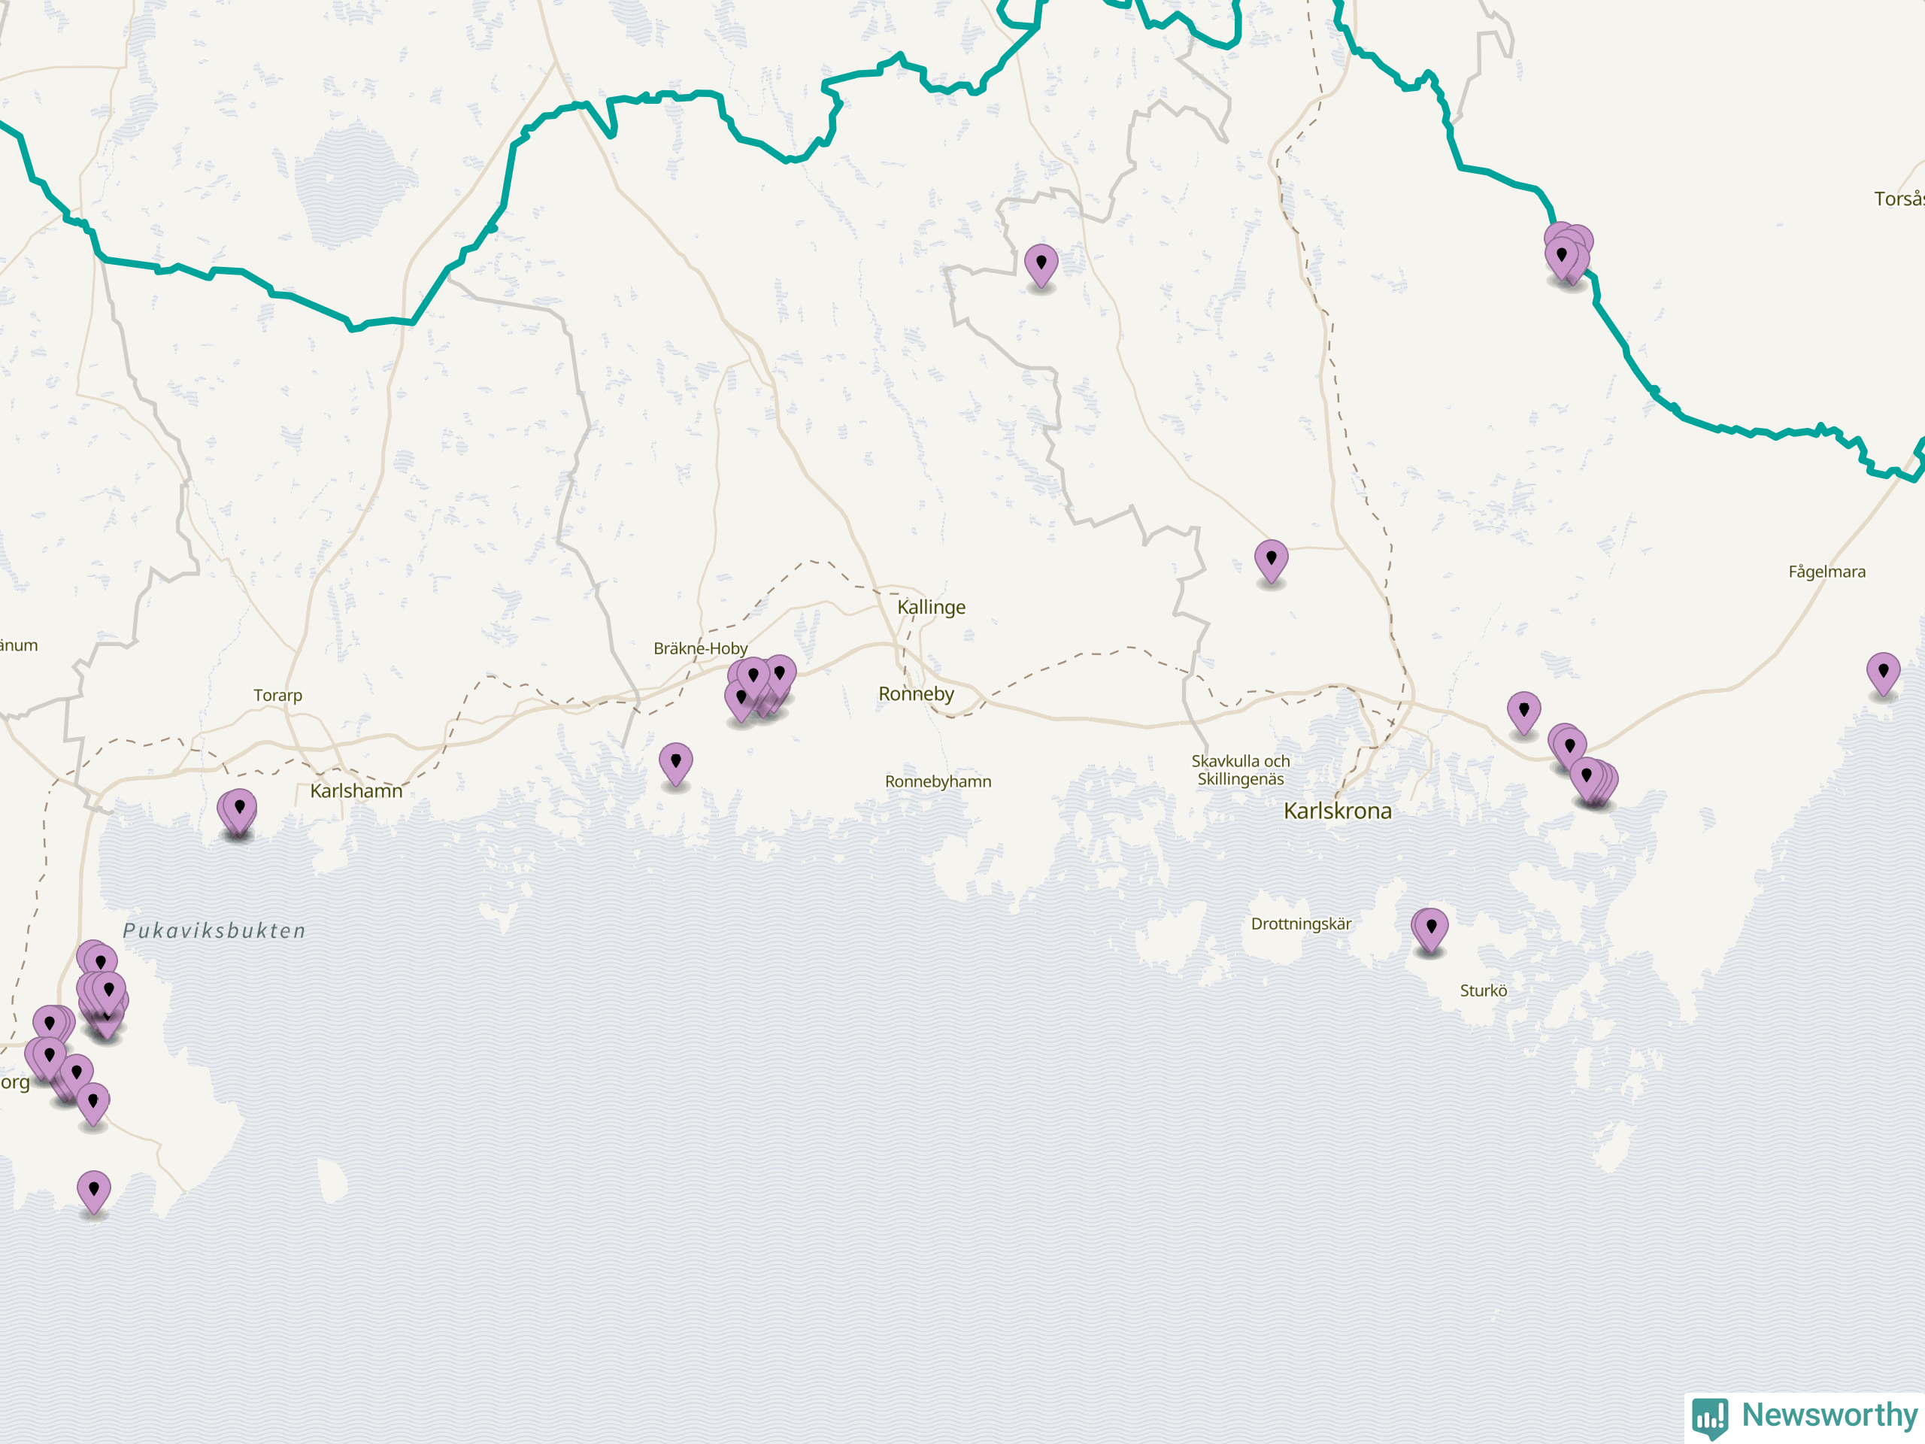Click the pin west of Karlshamn
Image resolution: width=1925 pixels, height=1444 pixels.
click(238, 811)
